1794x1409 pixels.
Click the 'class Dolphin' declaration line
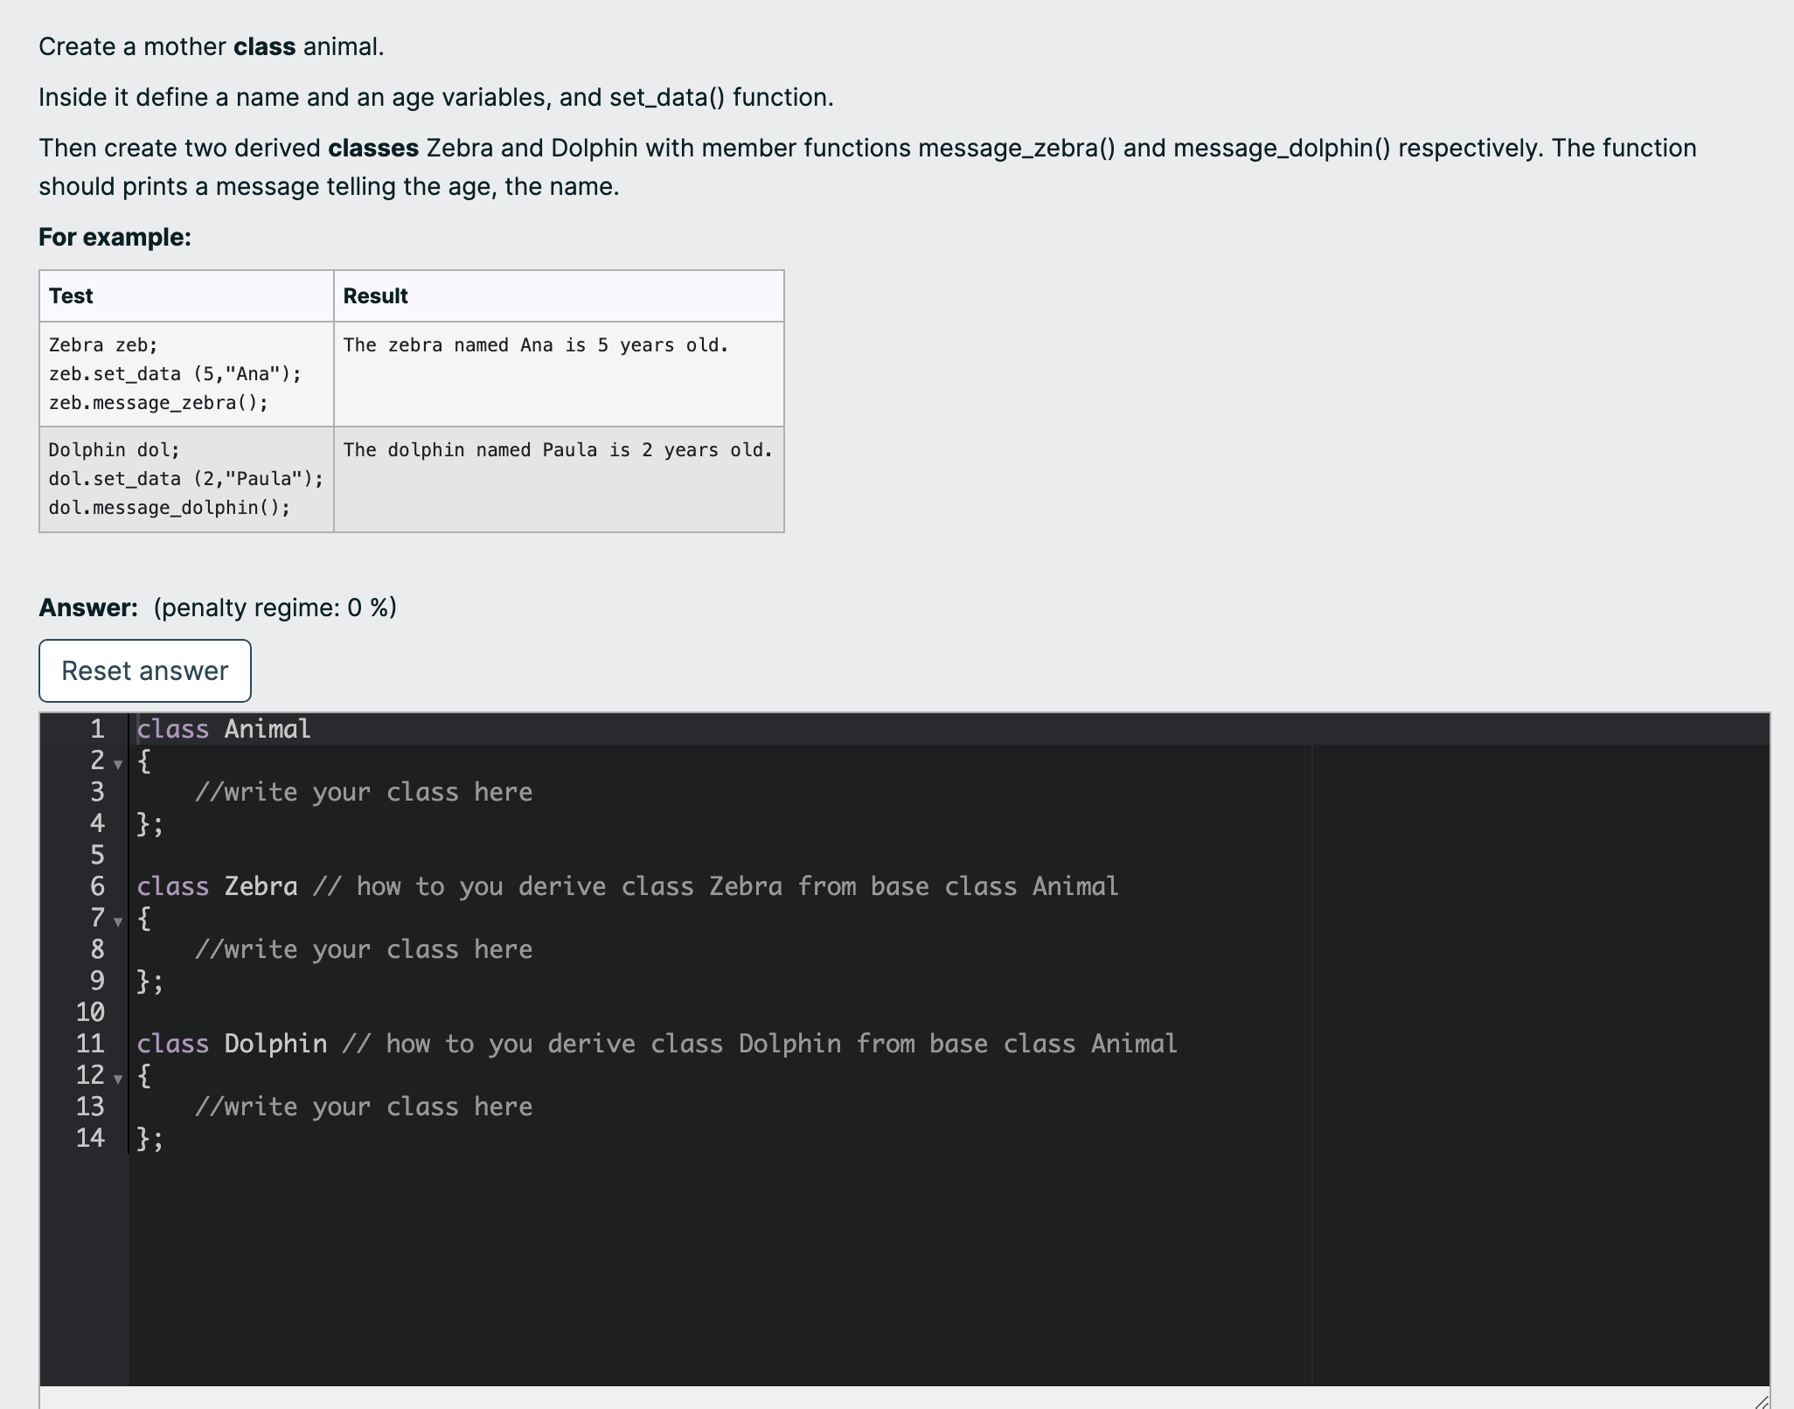[x=275, y=1044]
